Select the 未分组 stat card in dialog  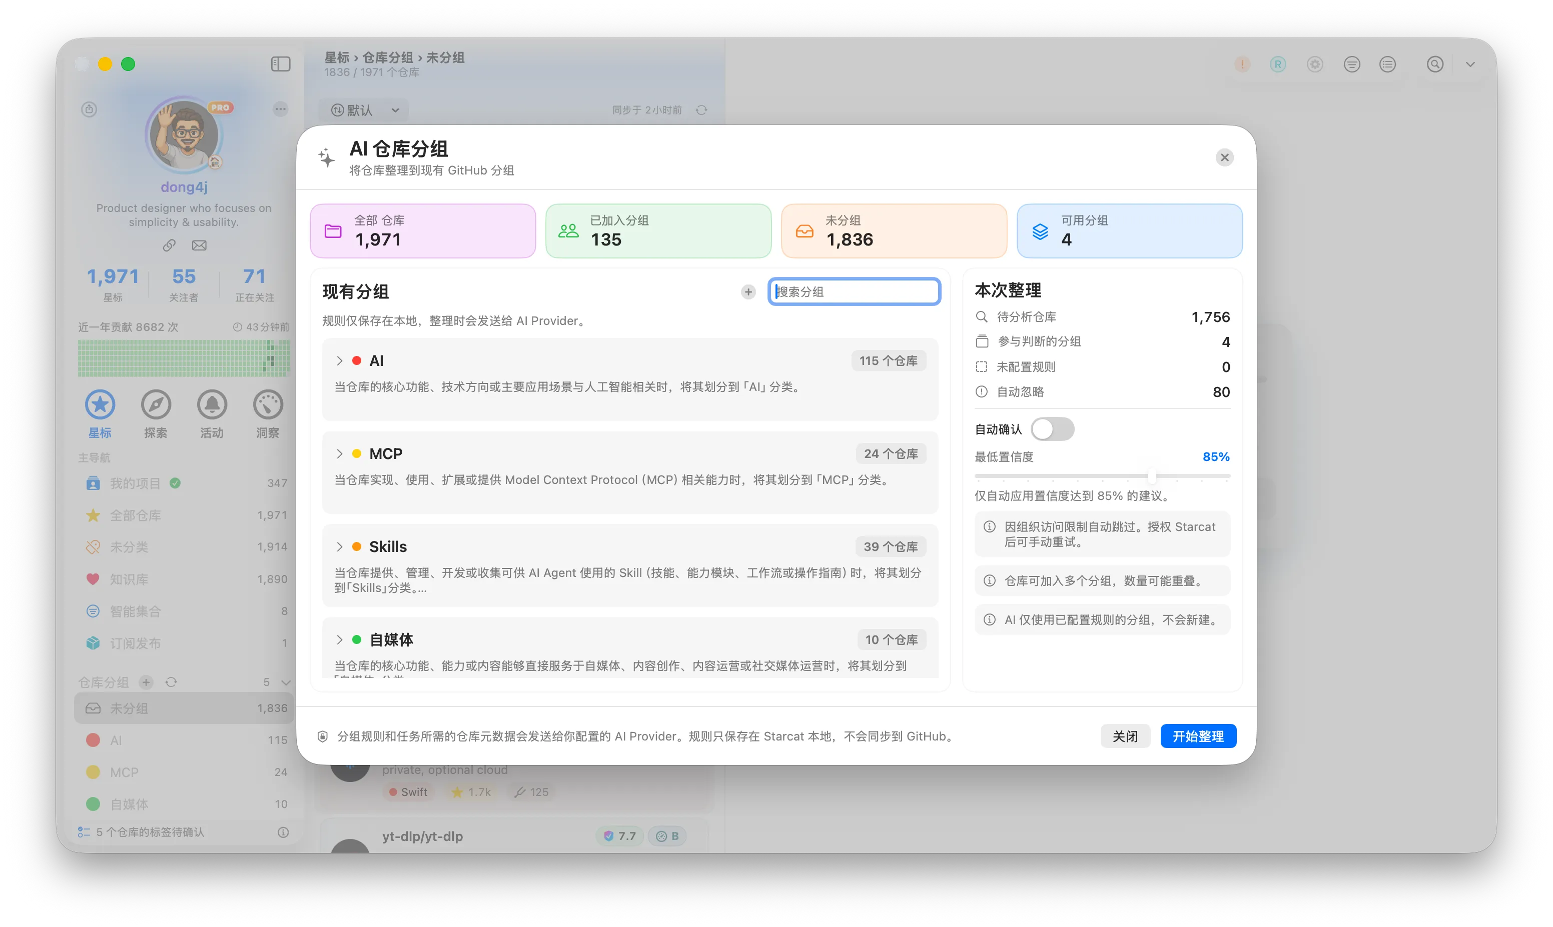pyautogui.click(x=894, y=230)
